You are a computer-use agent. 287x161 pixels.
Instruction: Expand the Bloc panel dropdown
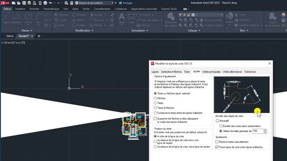[x=244, y=30]
